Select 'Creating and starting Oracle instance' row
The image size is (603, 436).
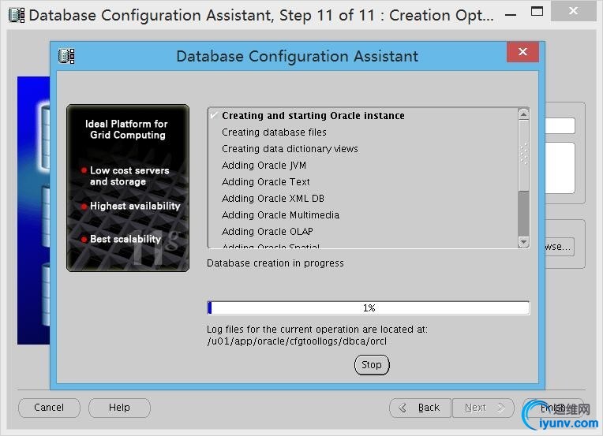click(363, 115)
